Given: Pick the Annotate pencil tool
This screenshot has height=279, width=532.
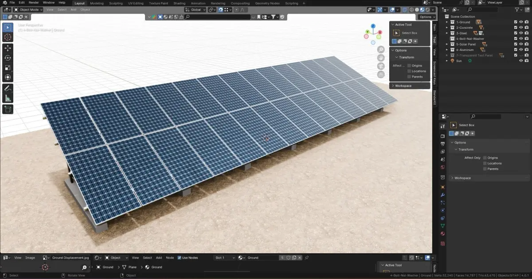Looking at the screenshot, I should point(8,88).
